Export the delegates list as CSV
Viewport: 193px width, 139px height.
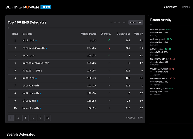[136, 22]
